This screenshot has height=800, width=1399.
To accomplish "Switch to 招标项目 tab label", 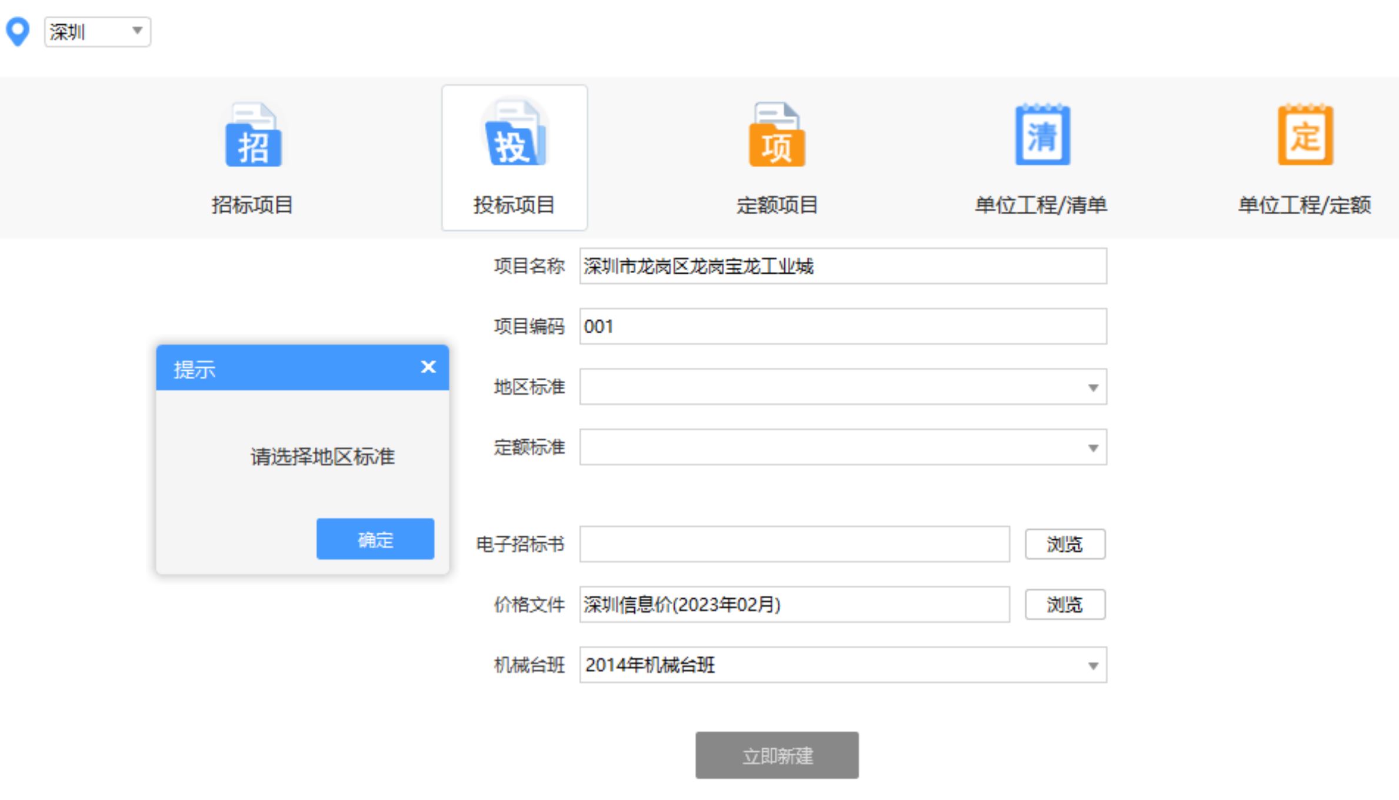I will (252, 205).
